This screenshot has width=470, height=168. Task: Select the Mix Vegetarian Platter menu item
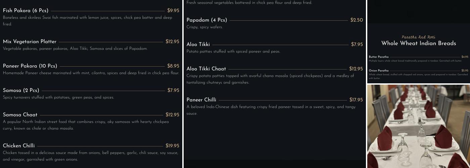30,42
